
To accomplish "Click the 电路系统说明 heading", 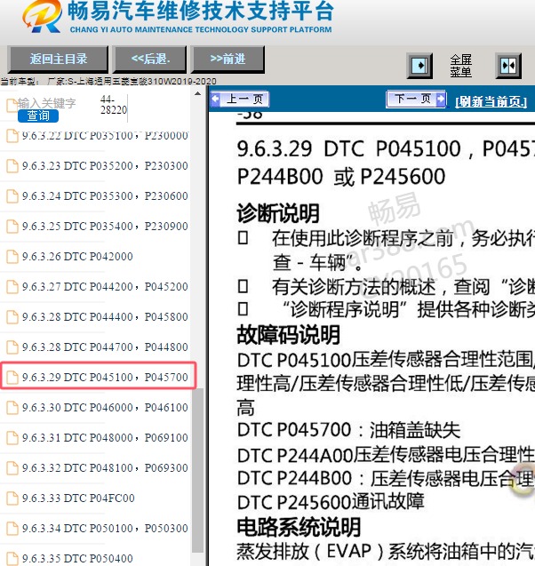I will pyautogui.click(x=299, y=528).
